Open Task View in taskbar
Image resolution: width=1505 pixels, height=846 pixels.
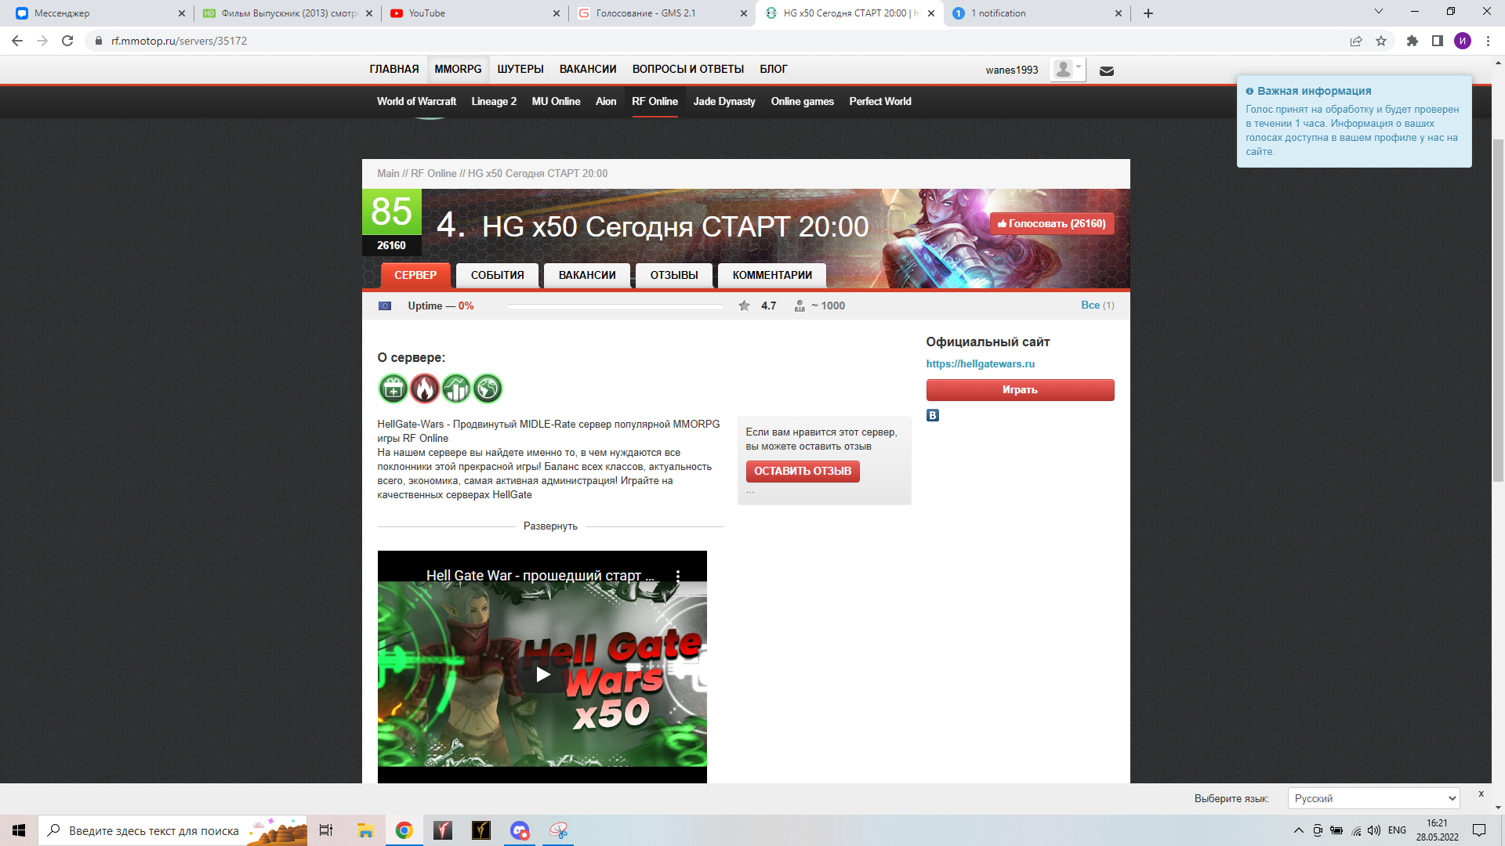[326, 830]
